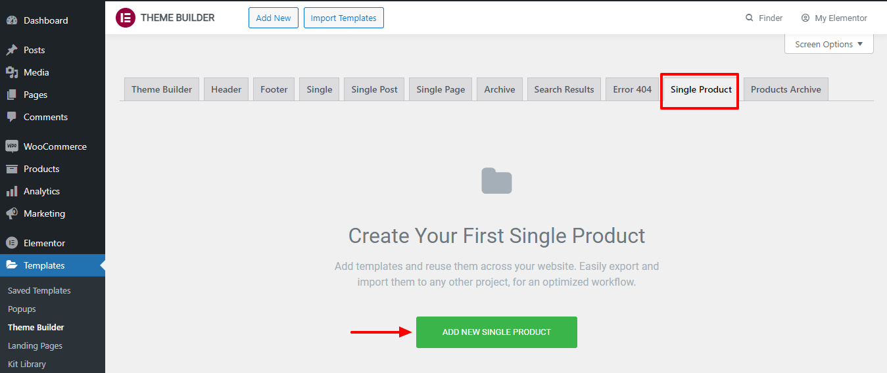The width and height of the screenshot is (887, 373).
Task: Click the Finder magnifier icon
Action: 750,18
